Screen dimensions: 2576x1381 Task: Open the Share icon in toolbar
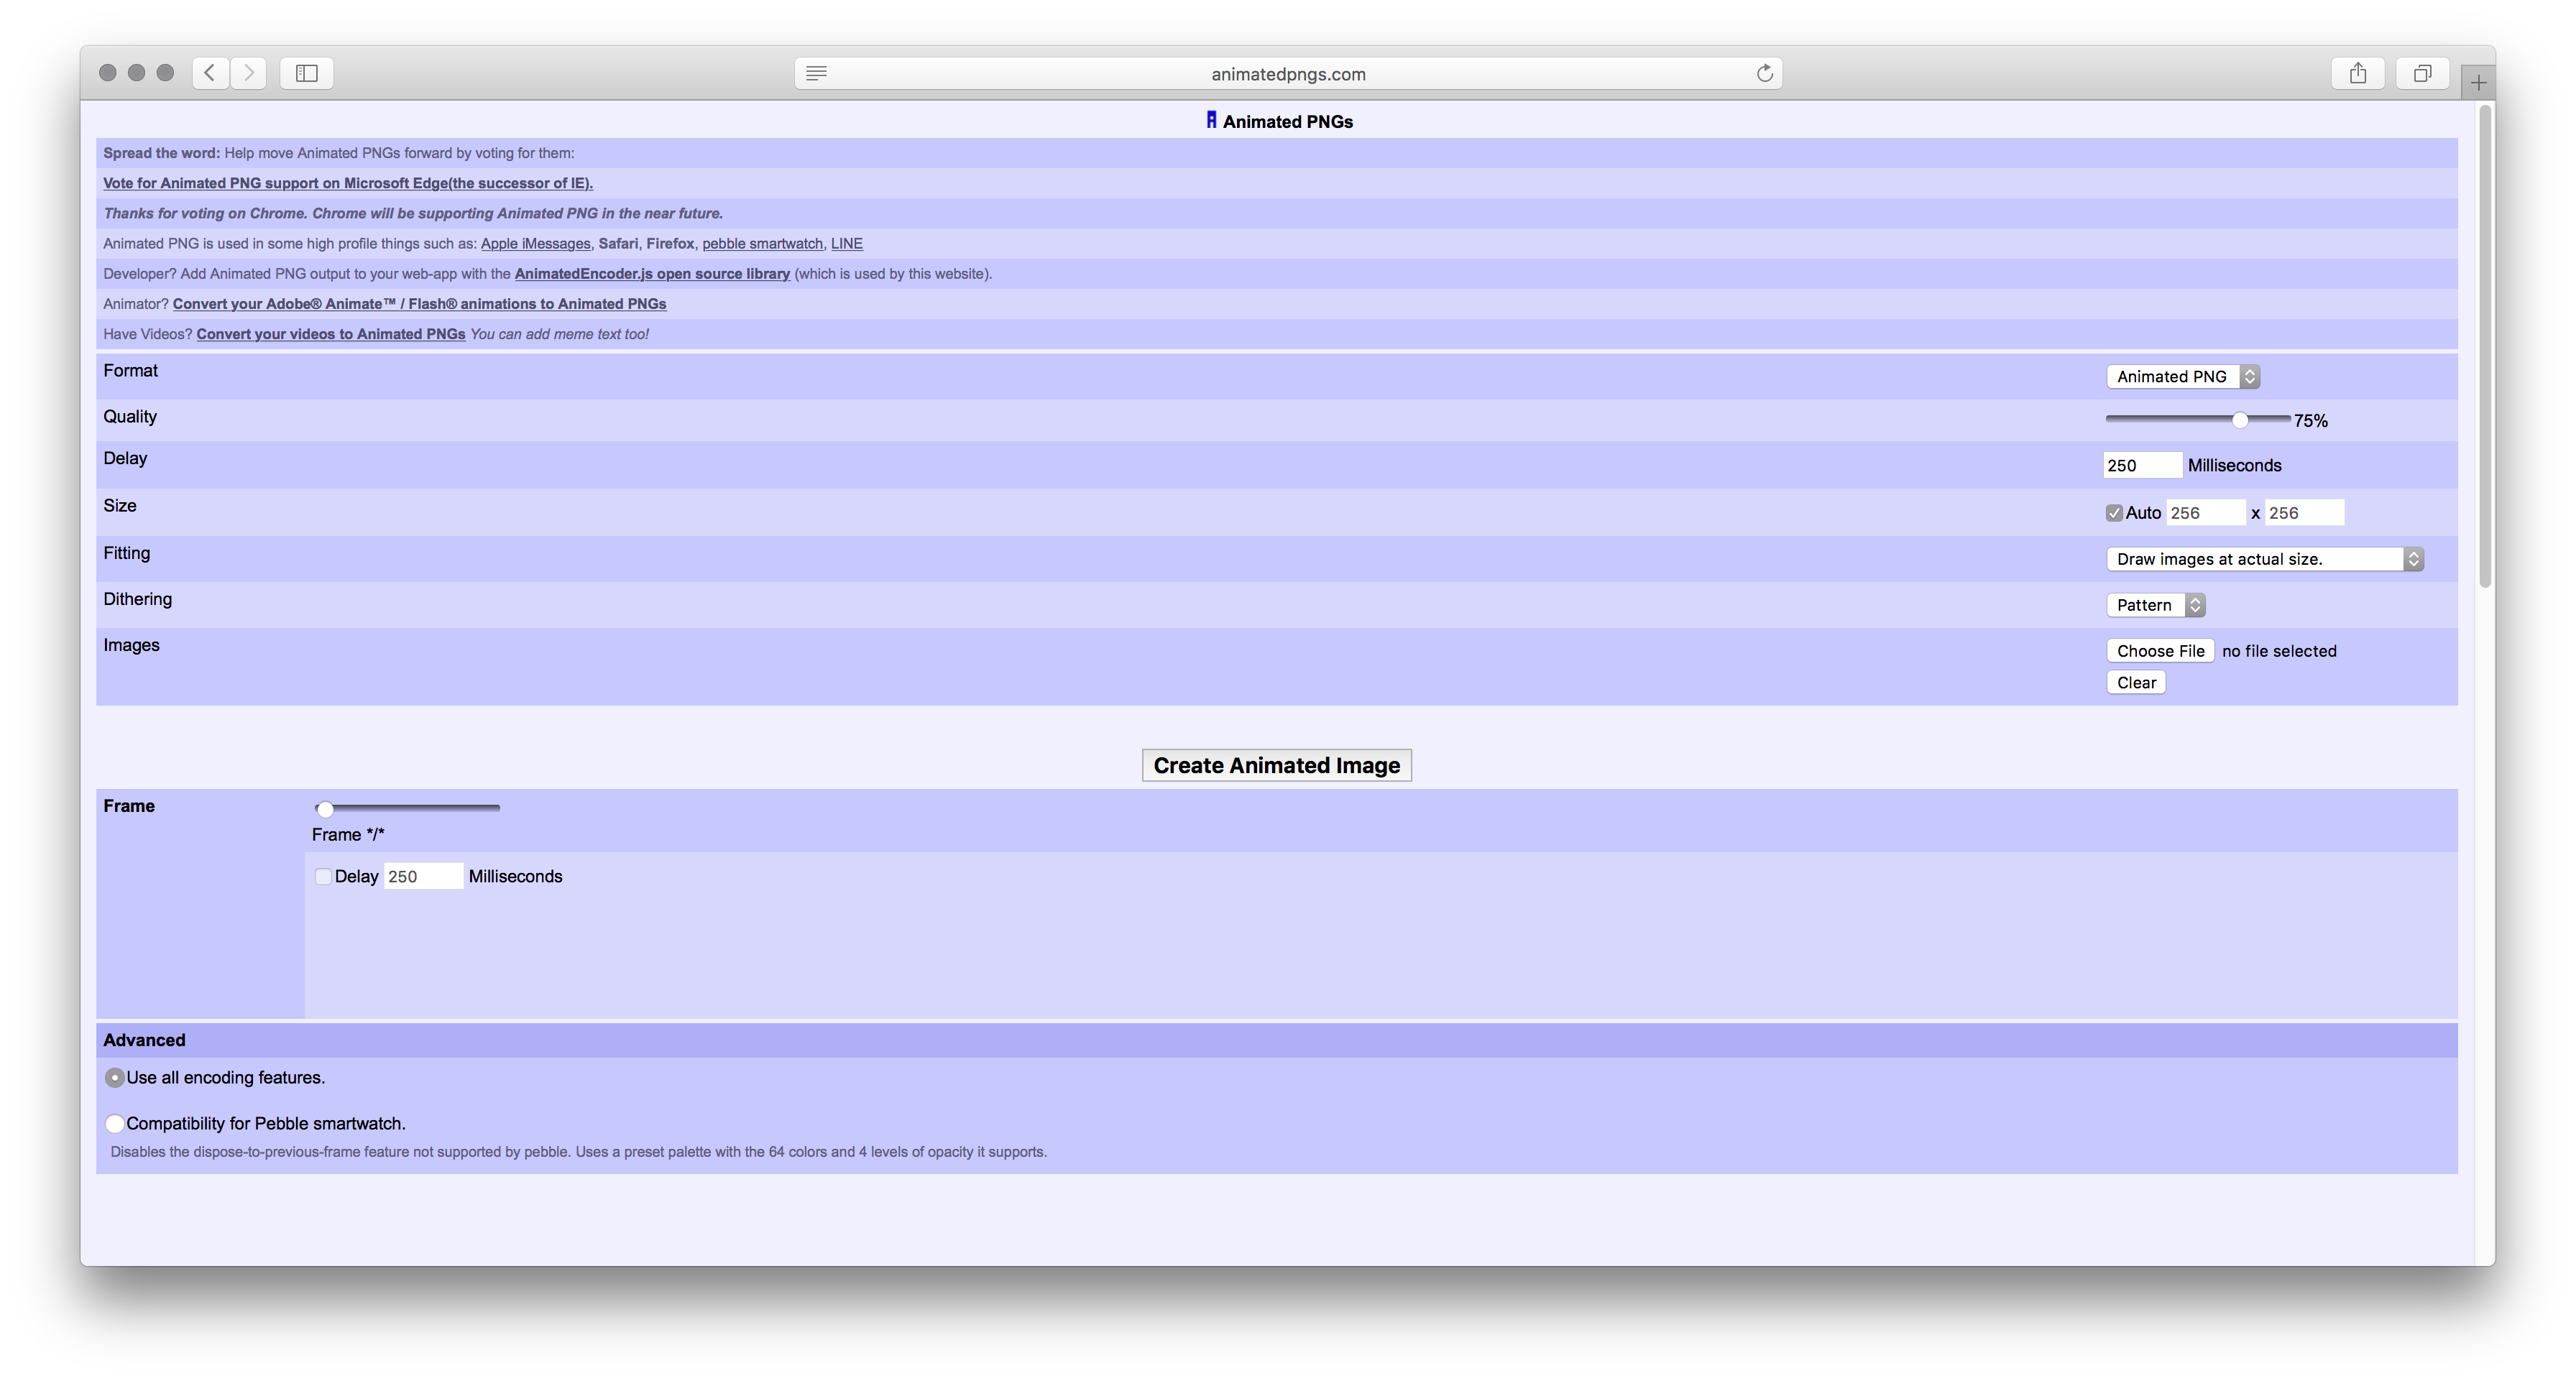tap(2358, 73)
